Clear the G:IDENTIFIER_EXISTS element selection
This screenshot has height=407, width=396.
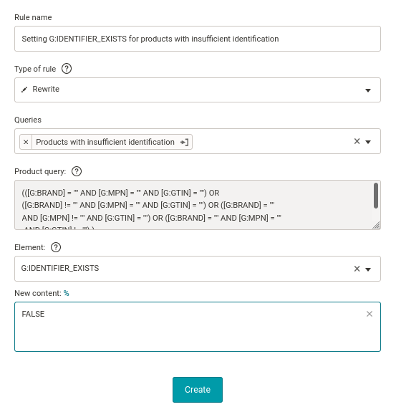[357, 269]
